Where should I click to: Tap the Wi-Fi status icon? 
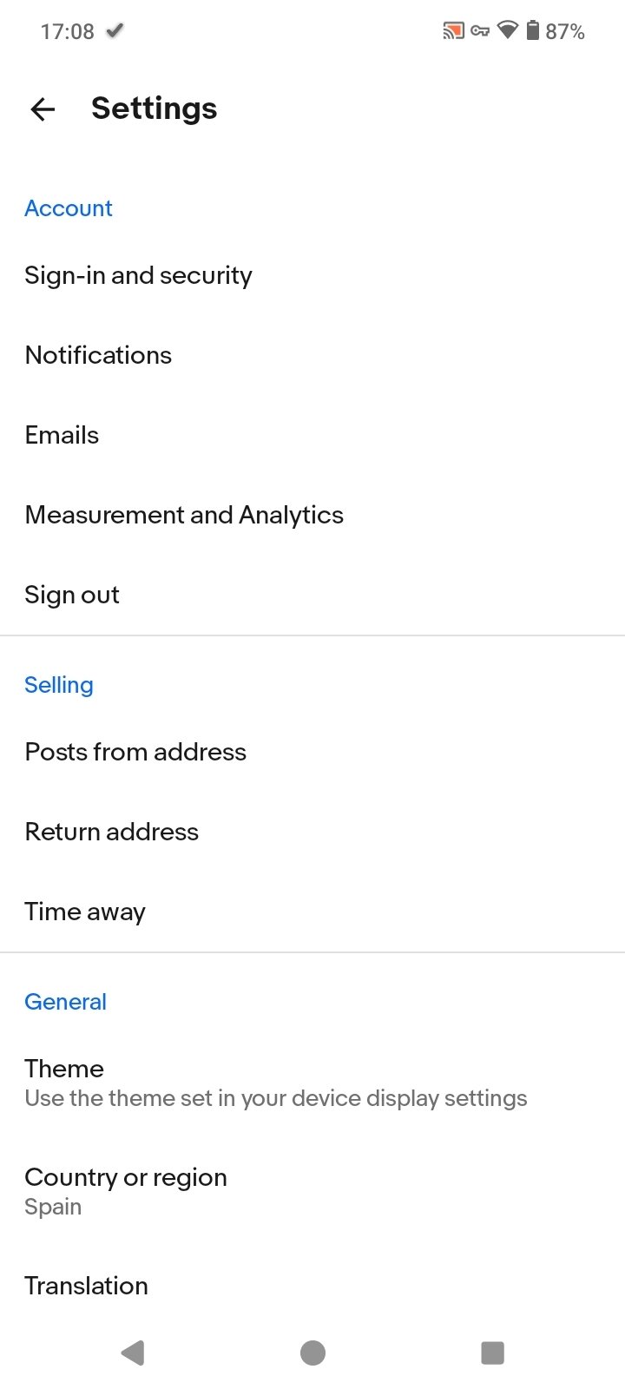pos(508,31)
